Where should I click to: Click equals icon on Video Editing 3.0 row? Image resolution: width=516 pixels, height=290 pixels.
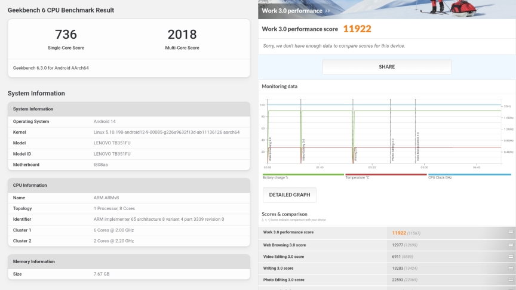coord(511,257)
